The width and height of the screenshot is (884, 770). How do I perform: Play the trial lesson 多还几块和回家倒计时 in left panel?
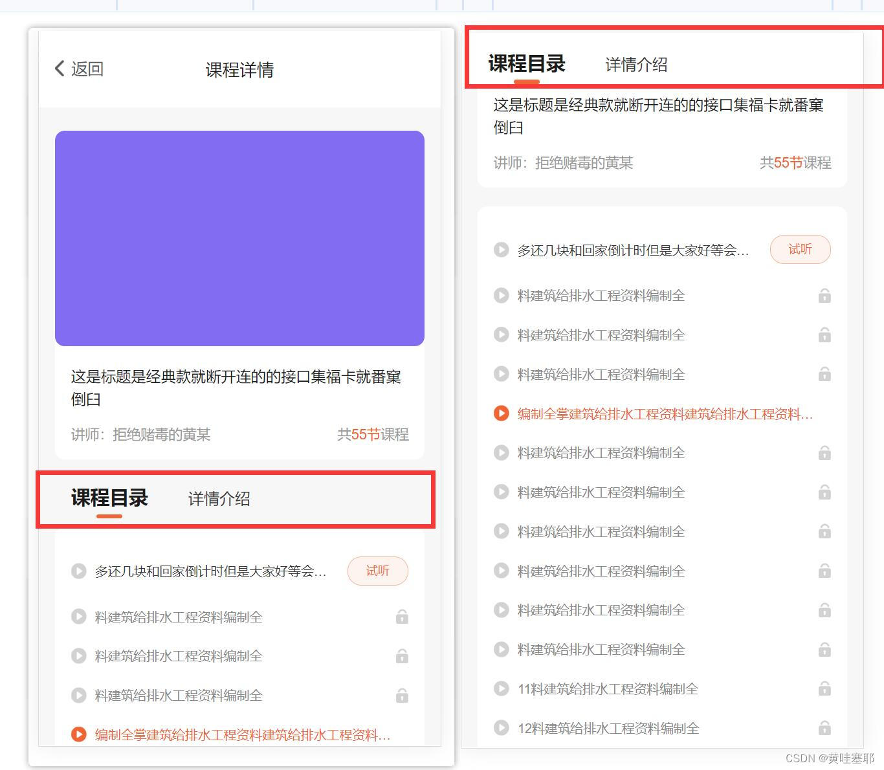coord(79,571)
